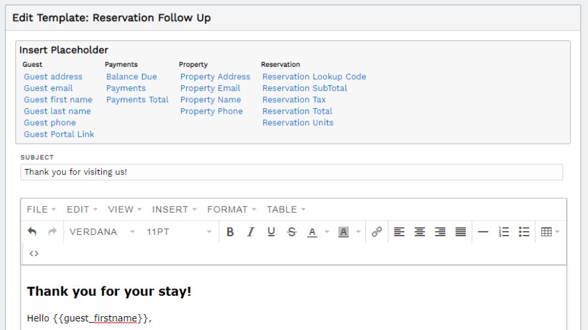Open the source code view

pyautogui.click(x=34, y=253)
